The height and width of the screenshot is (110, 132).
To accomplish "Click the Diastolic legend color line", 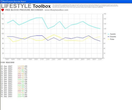I will point(109,37).
